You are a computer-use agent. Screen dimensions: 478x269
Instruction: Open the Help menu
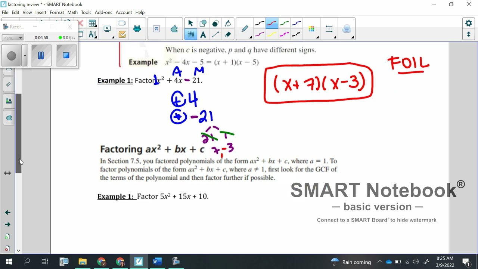pyautogui.click(x=140, y=12)
